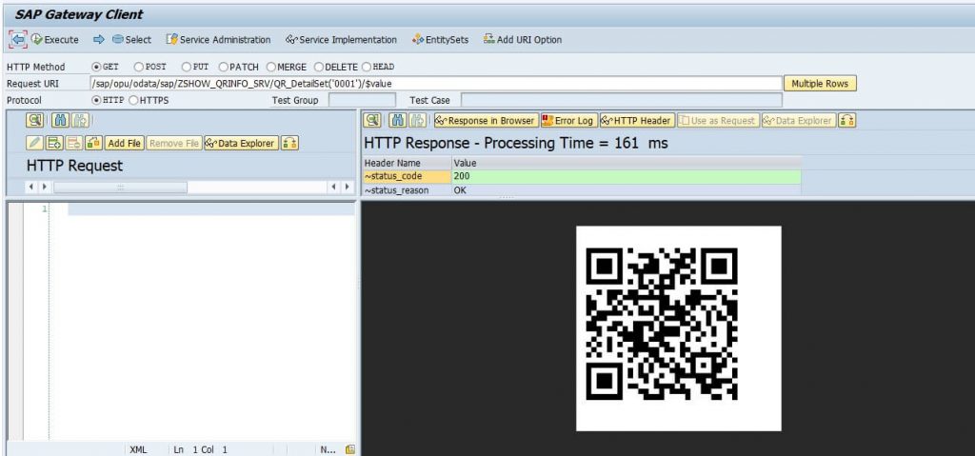Click the icon after response Data Explorer
This screenshot has width=975, height=456.
point(846,121)
